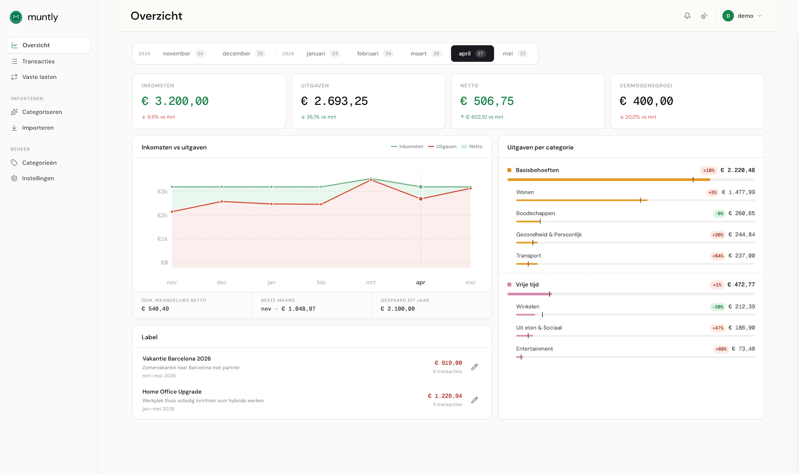
Task: Toggle dark mode theme icon
Action: (704, 16)
